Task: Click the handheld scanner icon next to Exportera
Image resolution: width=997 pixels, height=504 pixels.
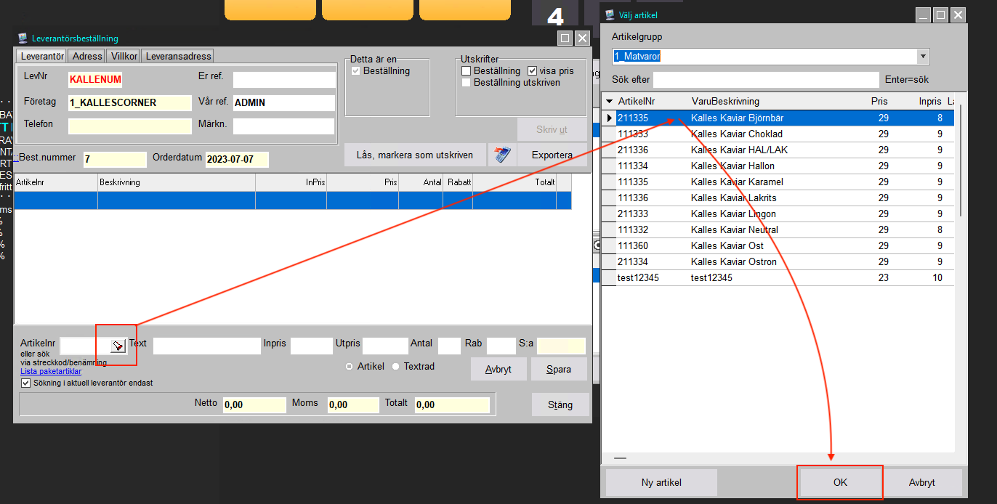Action: (501, 155)
